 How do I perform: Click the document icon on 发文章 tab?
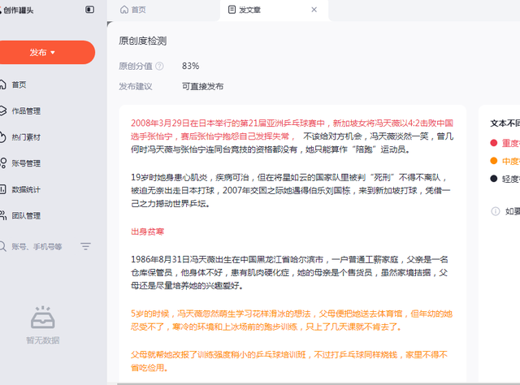point(232,10)
